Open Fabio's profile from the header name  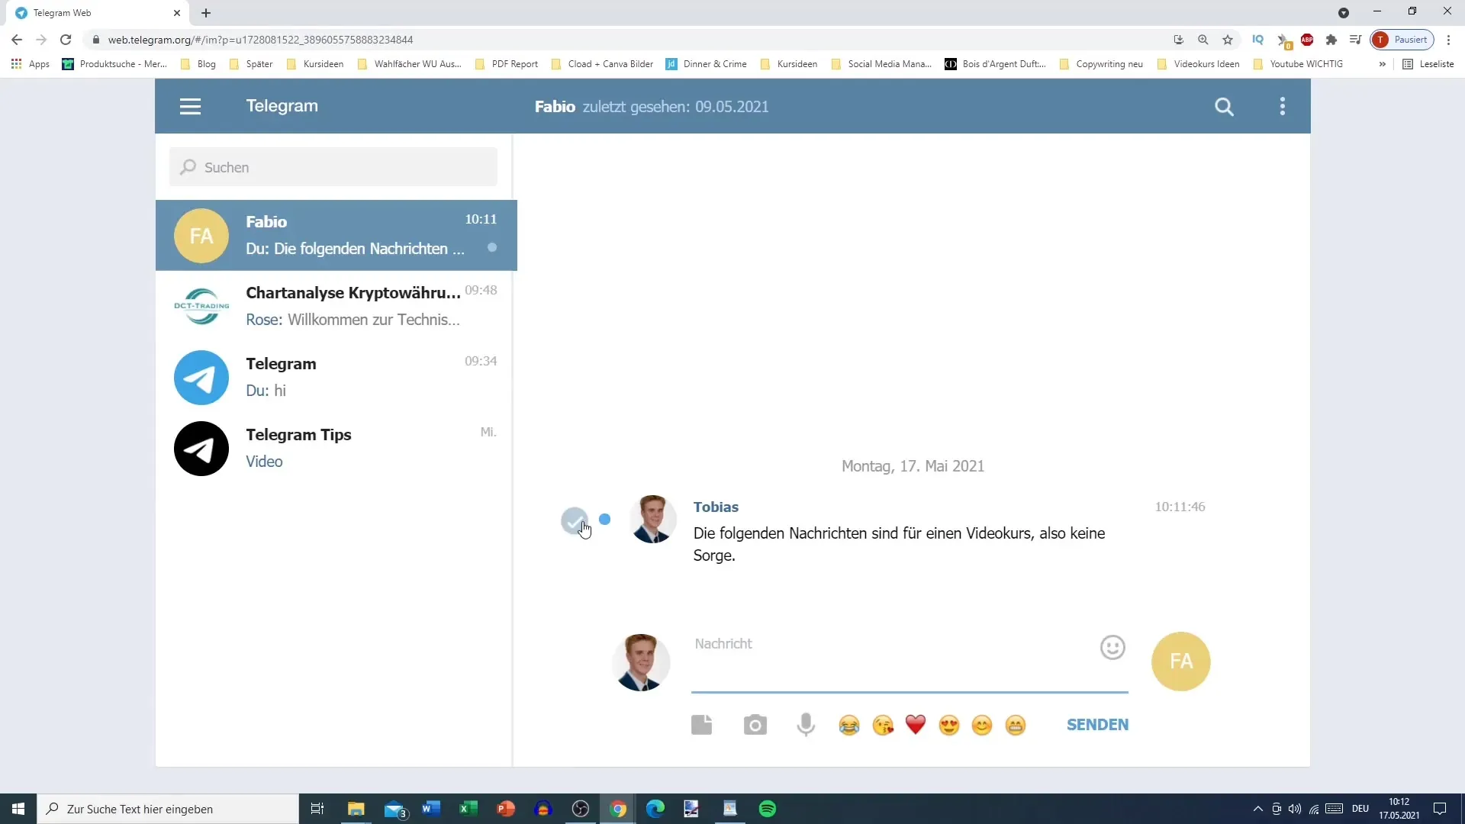(x=555, y=107)
